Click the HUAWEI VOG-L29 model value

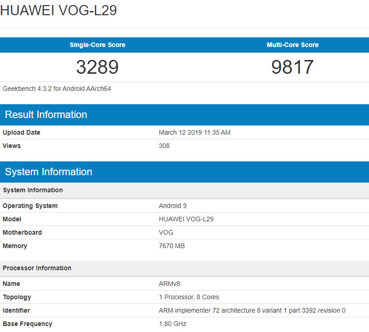[x=186, y=219]
